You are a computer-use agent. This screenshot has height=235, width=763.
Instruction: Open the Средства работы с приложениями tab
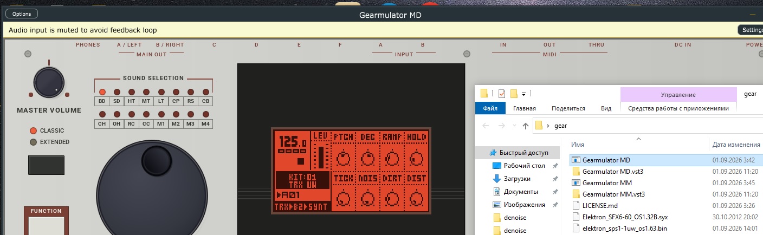678,108
